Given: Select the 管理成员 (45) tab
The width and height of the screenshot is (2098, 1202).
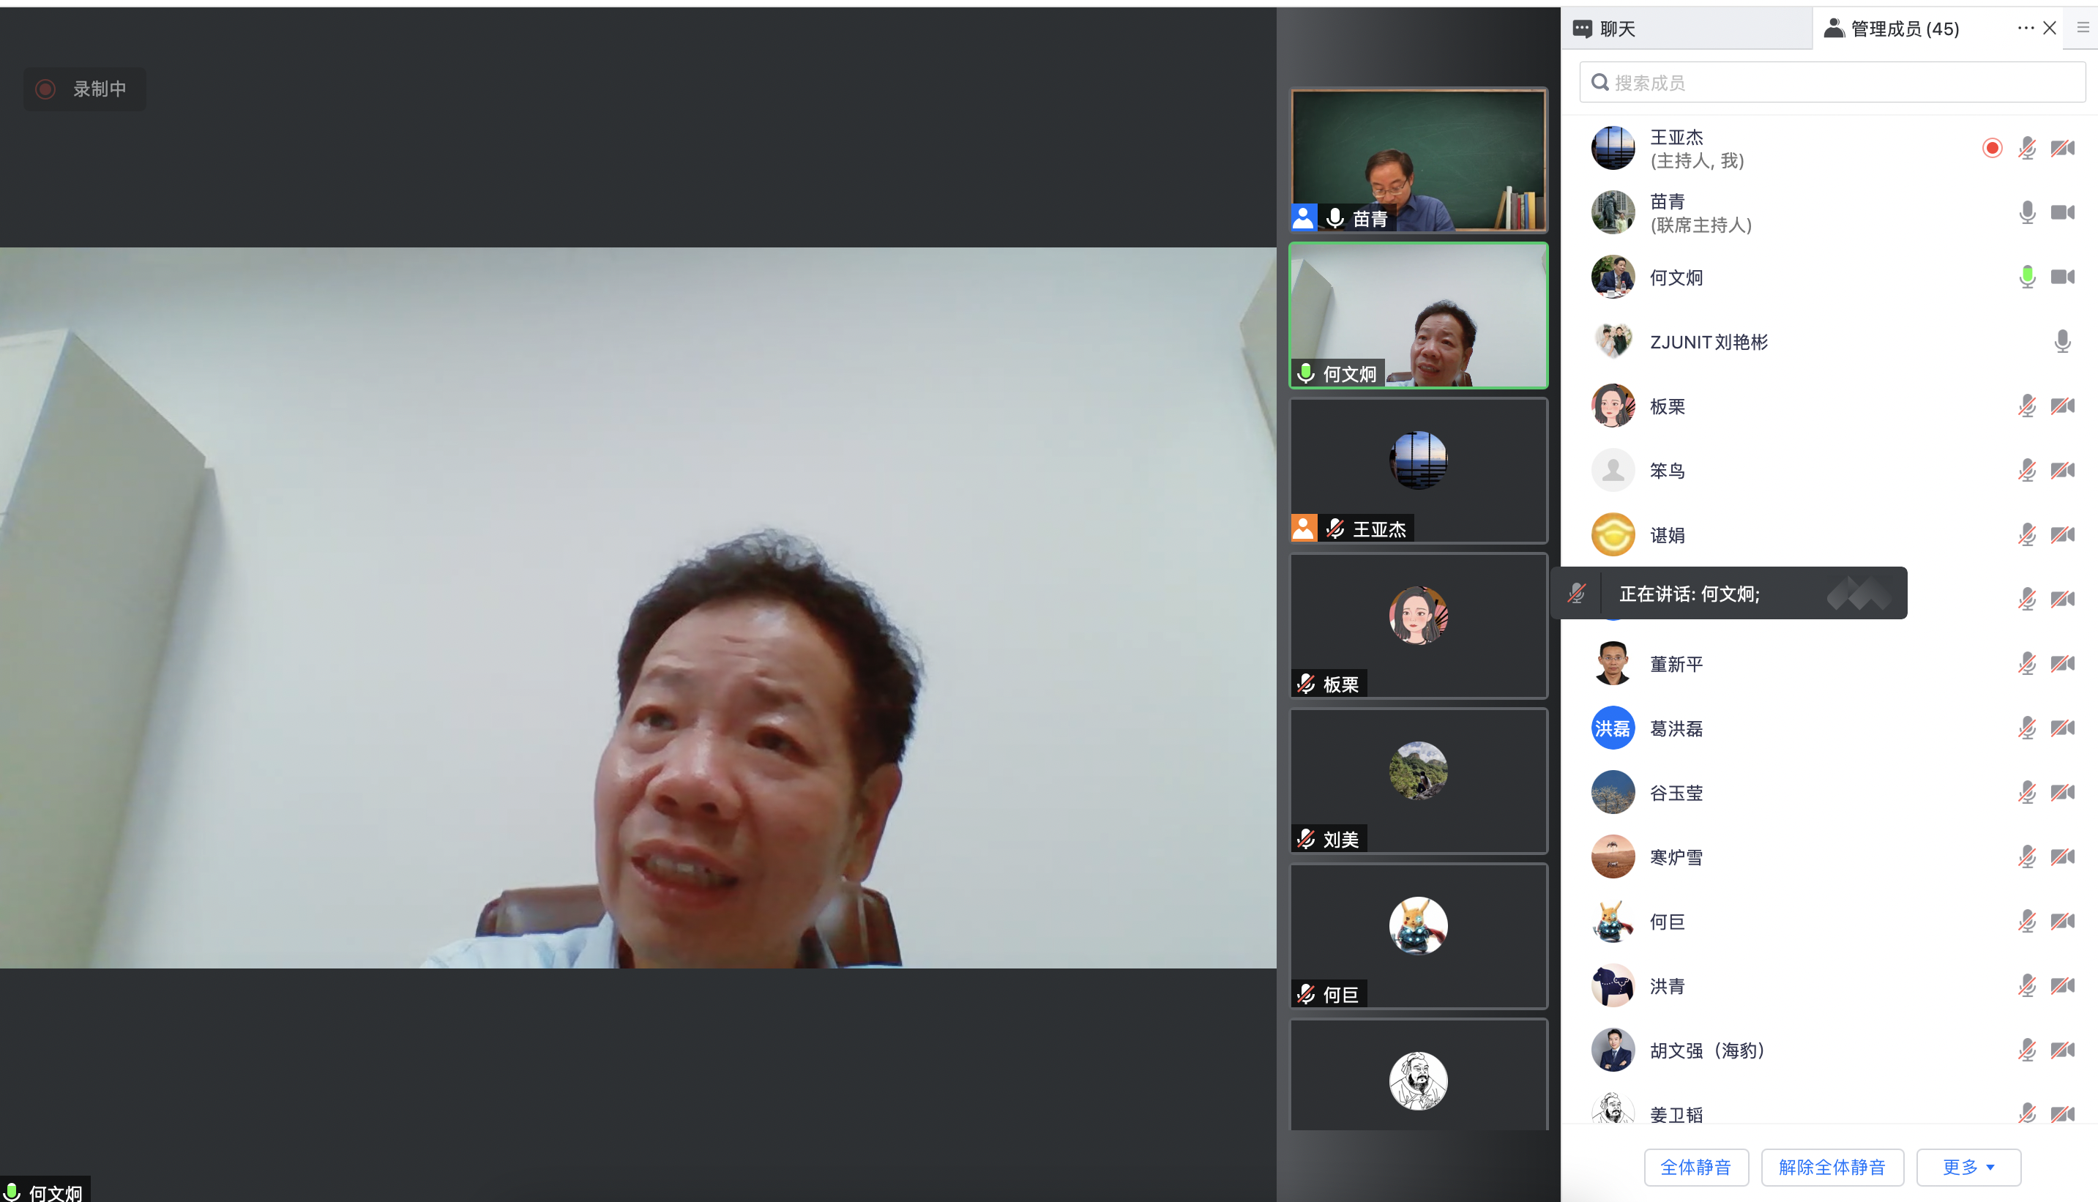Looking at the screenshot, I should tap(1903, 29).
